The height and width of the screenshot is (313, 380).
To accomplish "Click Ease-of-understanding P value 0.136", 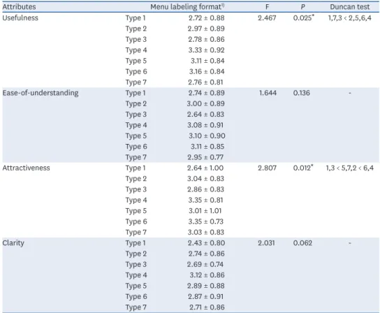I will point(302,93).
